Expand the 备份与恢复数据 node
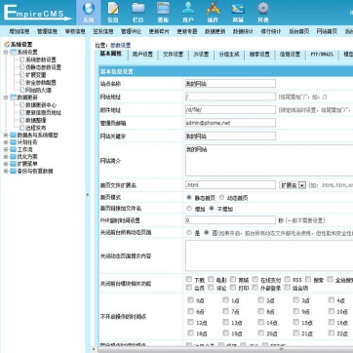 6,171
